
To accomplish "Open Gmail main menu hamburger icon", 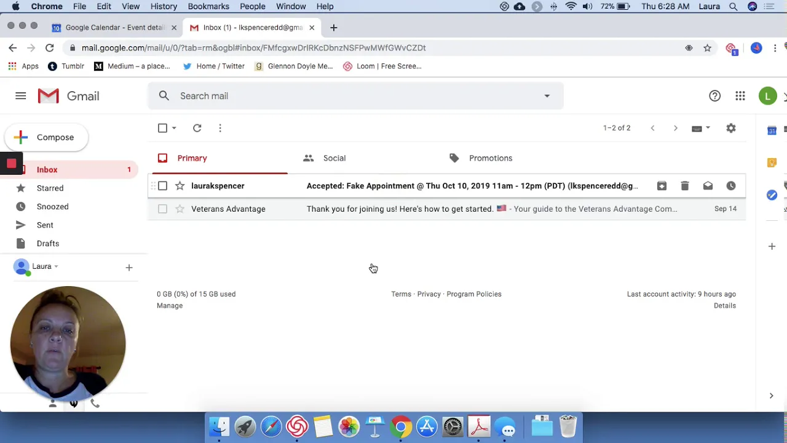I will [x=21, y=96].
